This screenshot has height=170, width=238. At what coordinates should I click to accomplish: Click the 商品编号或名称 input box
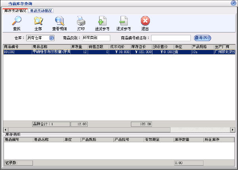pyautogui.click(x=171, y=38)
